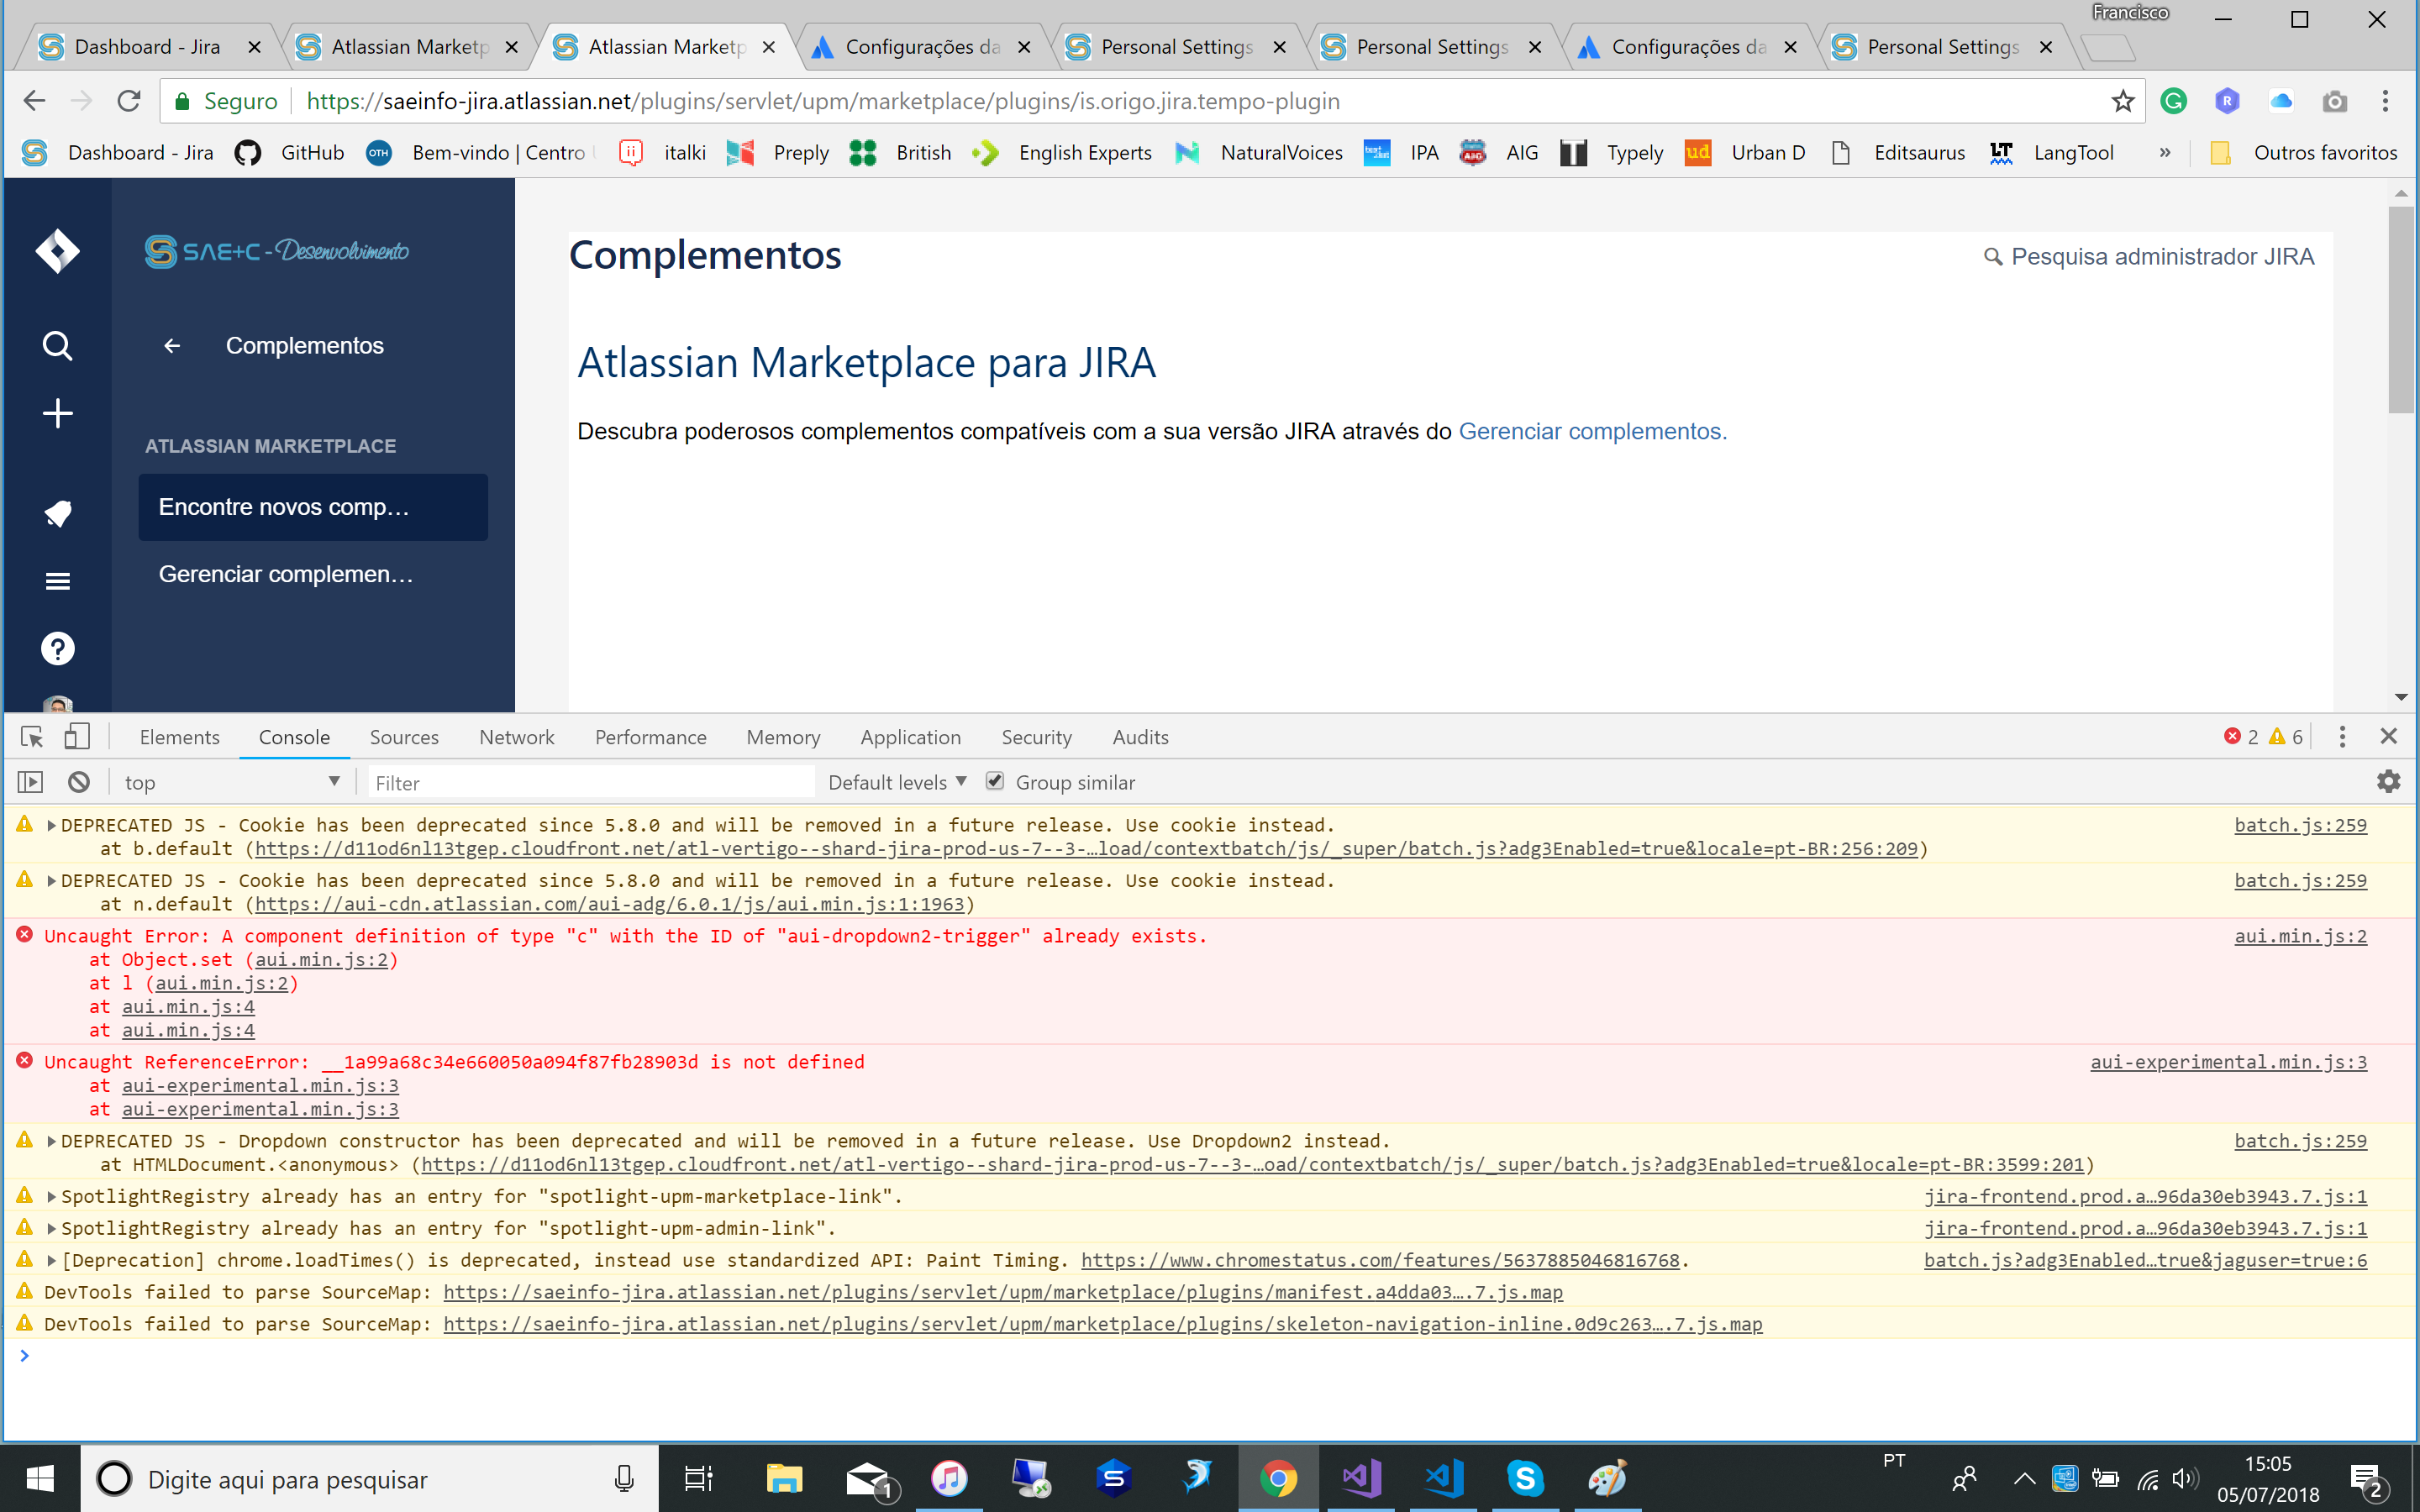The width and height of the screenshot is (2420, 1512).
Task: Click the Grammarly extension icon
Action: pyautogui.click(x=2175, y=101)
